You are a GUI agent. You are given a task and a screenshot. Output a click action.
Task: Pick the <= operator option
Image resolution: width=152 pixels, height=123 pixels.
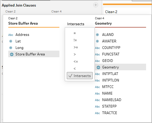click(76, 61)
